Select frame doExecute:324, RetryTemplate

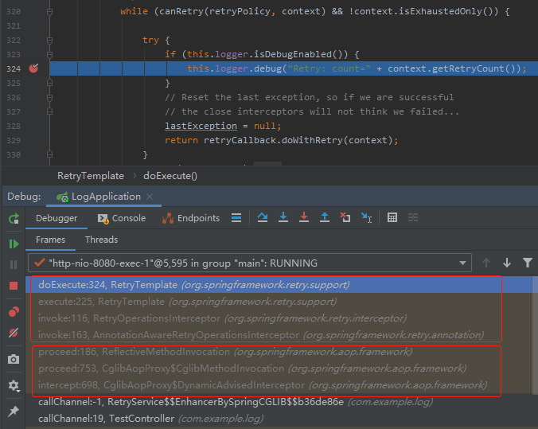pos(279,284)
